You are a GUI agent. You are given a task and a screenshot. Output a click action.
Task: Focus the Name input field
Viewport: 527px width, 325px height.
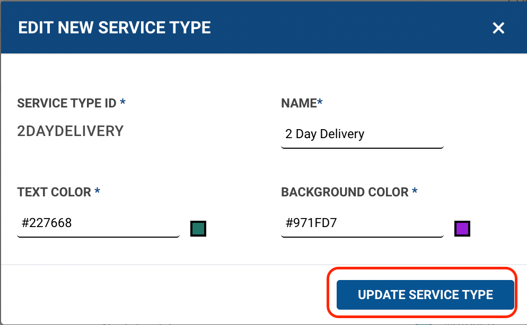coord(362,134)
